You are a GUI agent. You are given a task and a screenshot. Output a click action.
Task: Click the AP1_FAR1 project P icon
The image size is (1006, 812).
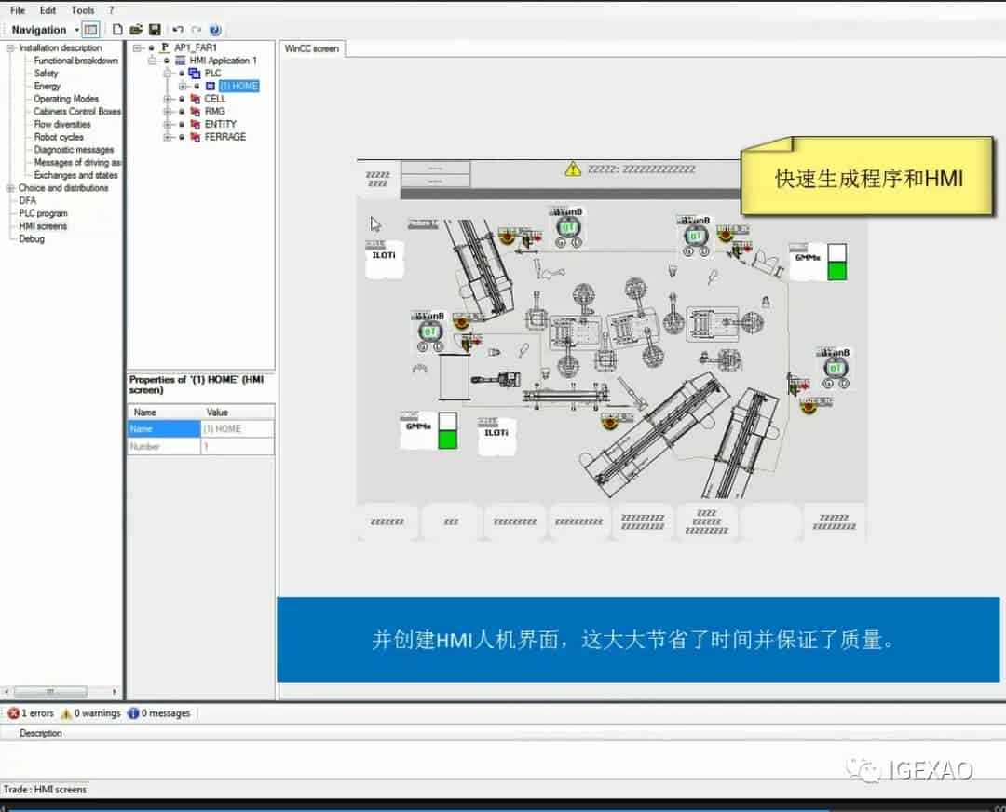165,47
